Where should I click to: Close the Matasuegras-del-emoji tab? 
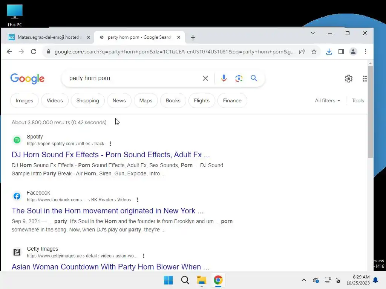point(89,37)
